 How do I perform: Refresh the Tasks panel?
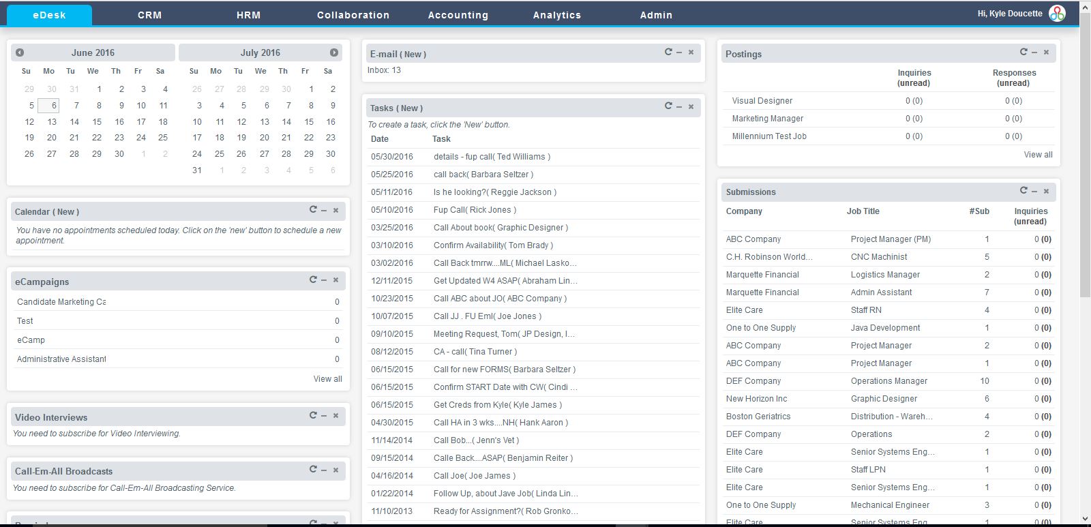pos(668,106)
